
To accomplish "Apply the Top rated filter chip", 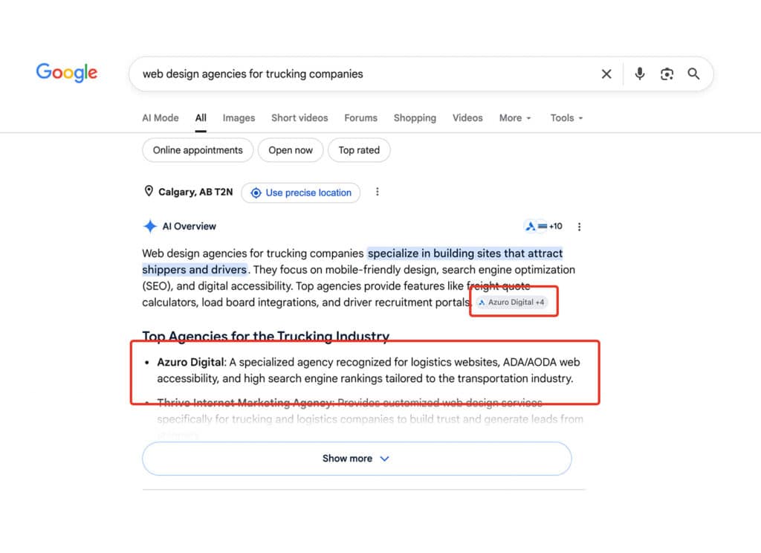I will click(359, 150).
